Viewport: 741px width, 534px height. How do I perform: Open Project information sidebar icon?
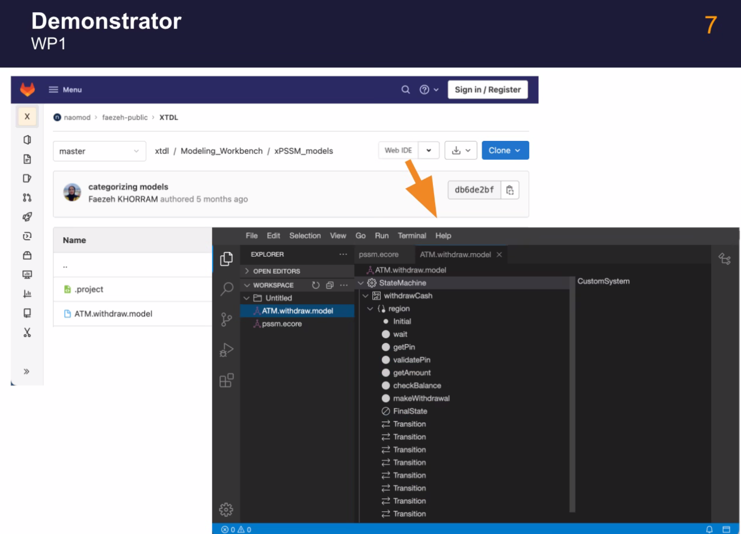[27, 140]
